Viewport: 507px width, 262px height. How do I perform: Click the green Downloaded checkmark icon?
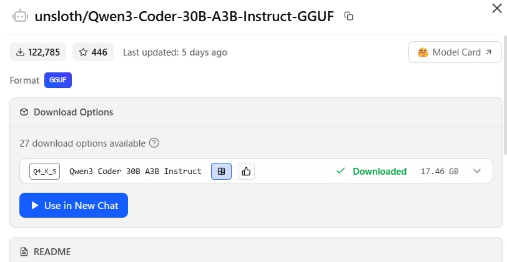click(340, 171)
